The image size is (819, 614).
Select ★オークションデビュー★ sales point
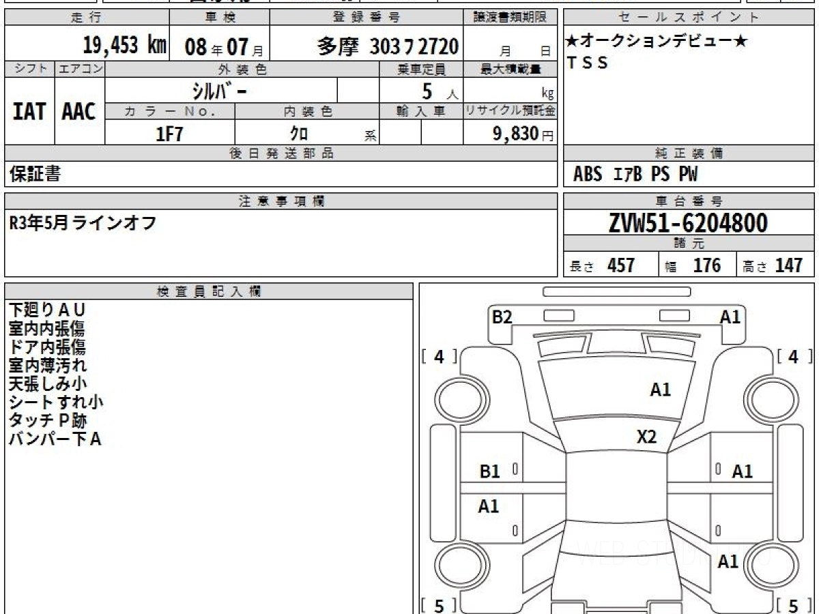point(657,42)
